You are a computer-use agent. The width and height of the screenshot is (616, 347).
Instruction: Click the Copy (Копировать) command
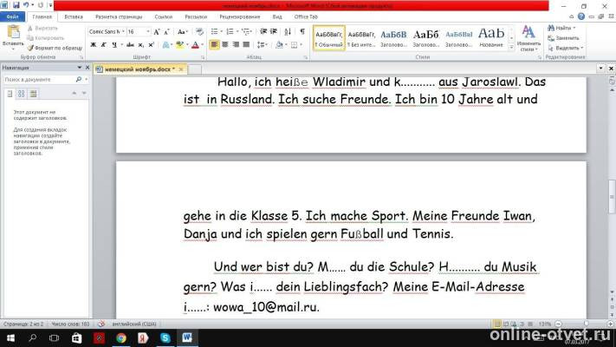coord(45,38)
